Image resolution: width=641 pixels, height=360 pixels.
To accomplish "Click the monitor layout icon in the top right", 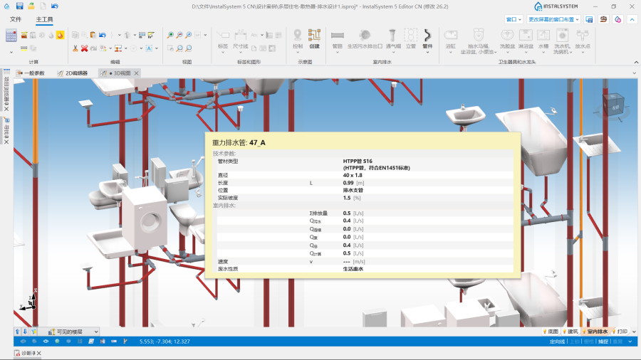I will click(589, 19).
